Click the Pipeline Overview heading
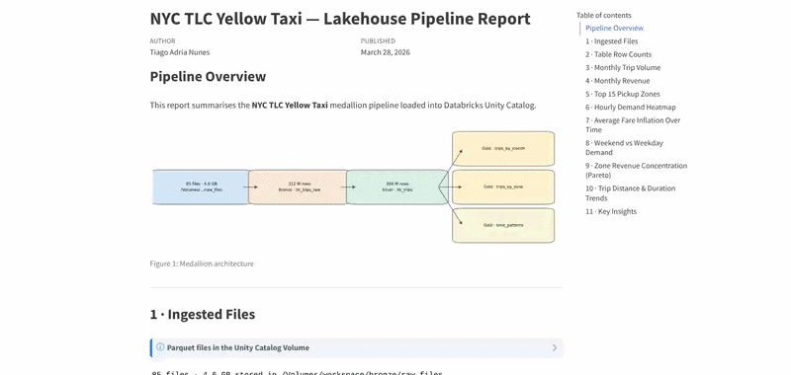Image resolution: width=791 pixels, height=375 pixels. point(208,77)
